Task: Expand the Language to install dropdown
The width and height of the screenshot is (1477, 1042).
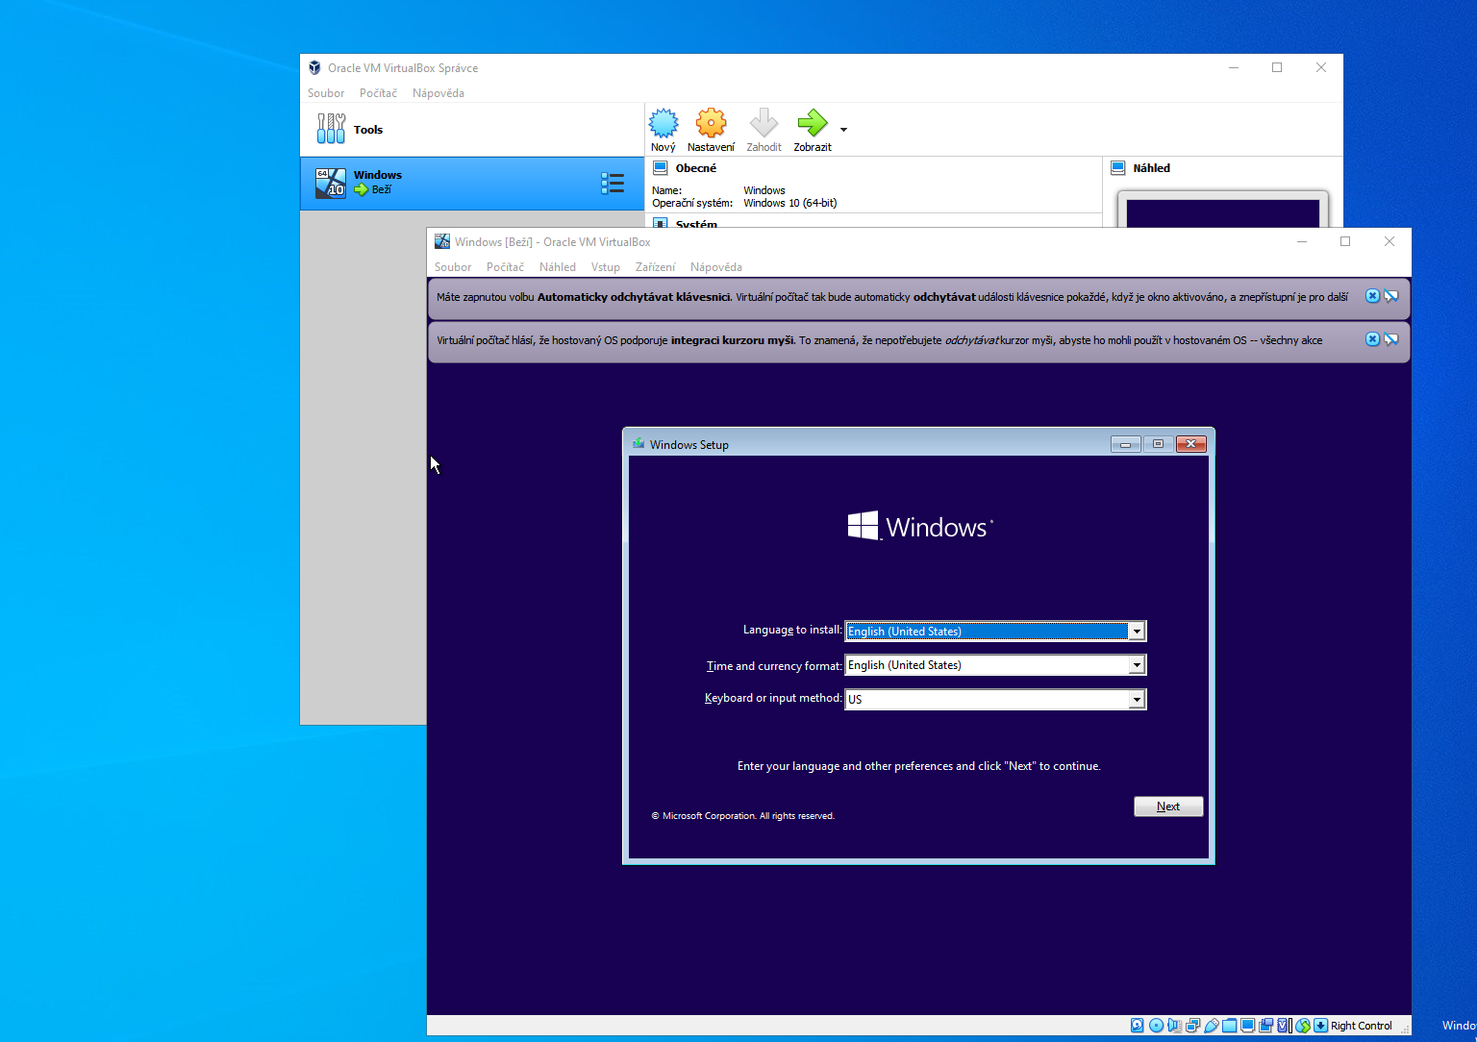Action: coord(1137,631)
